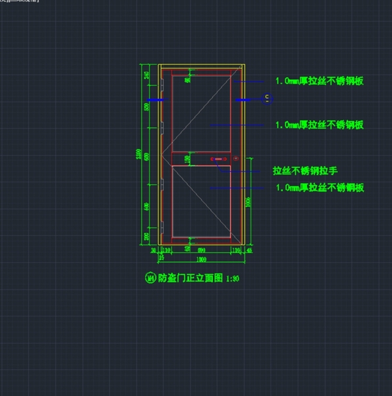Viewport: 392px width, 396px height.
Task: Pick the overall height dimension 2100
Action: click(139, 154)
